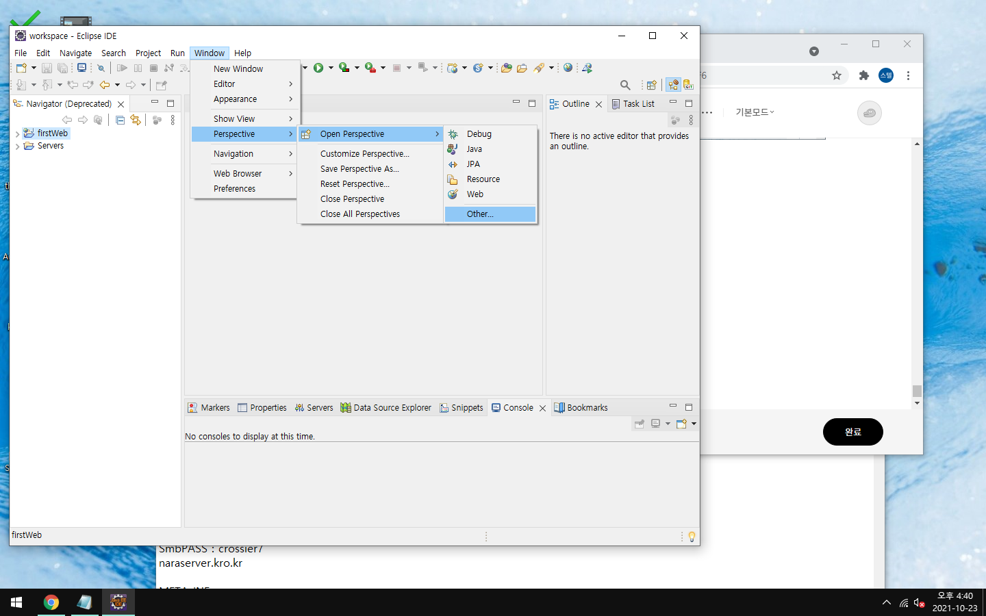
Task: Click the green Run button icon
Action: [x=318, y=68]
